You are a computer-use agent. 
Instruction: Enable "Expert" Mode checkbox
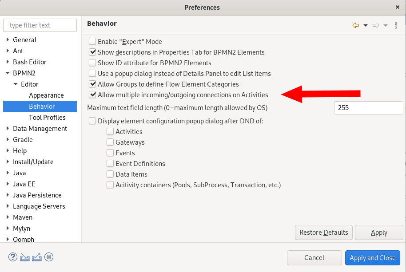pyautogui.click(x=92, y=41)
